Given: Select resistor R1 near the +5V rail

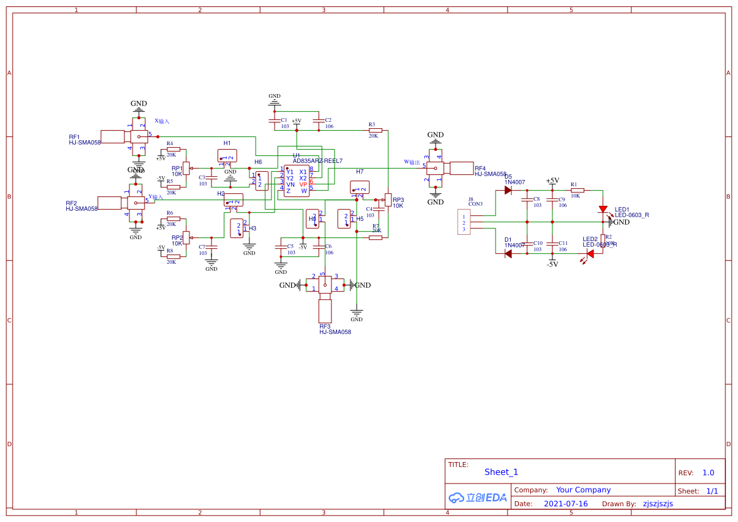Looking at the screenshot, I should [x=577, y=190].
